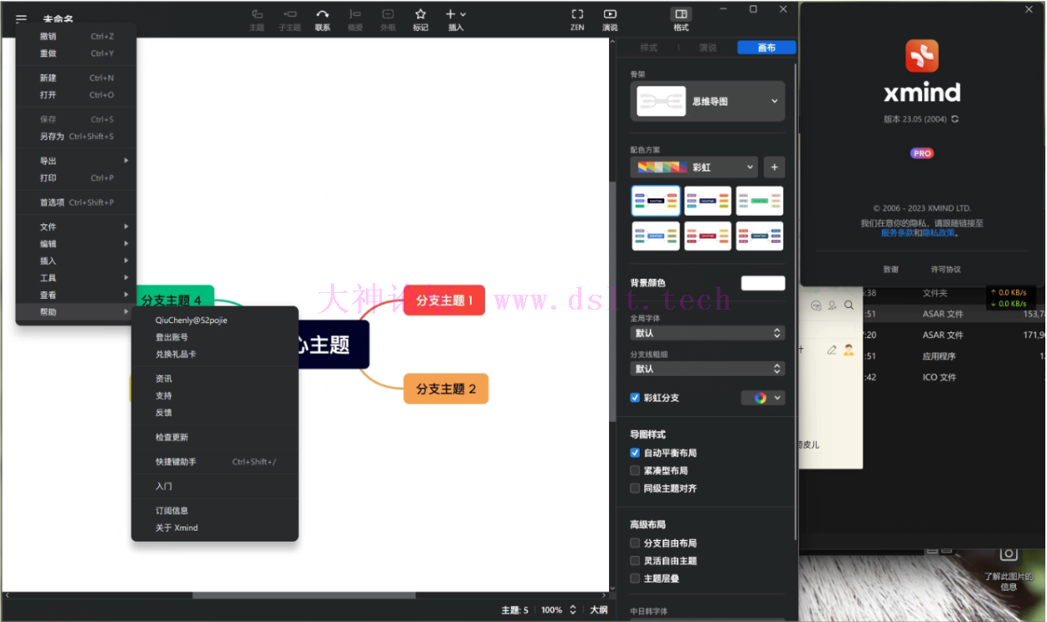
Task: Choose 新建 from the main menu
Action: tap(75, 78)
